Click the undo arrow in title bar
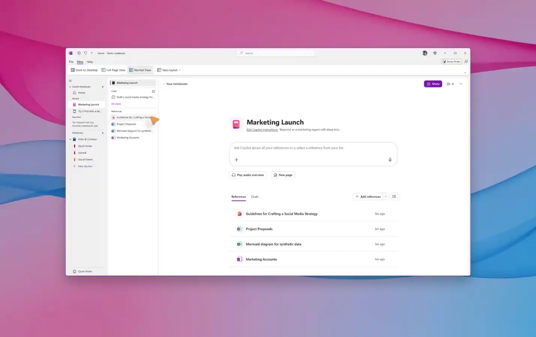The height and width of the screenshot is (337, 536). (x=85, y=53)
